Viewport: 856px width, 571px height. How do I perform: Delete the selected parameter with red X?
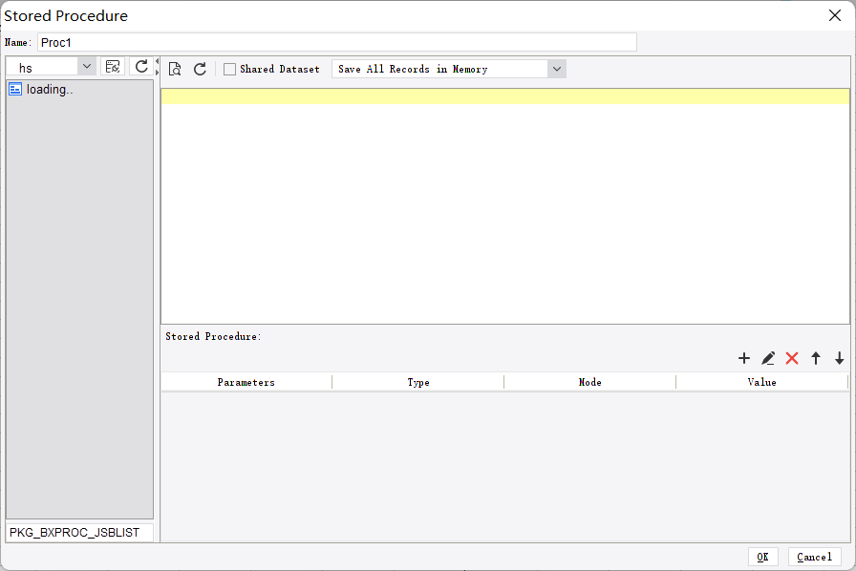click(x=792, y=358)
